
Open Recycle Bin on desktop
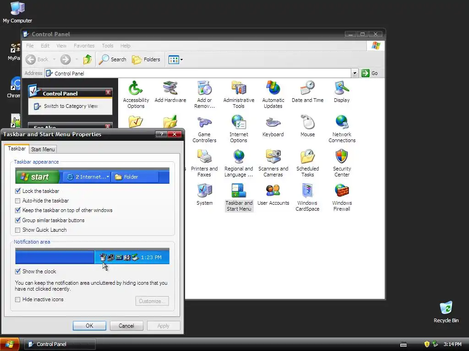coord(446,312)
